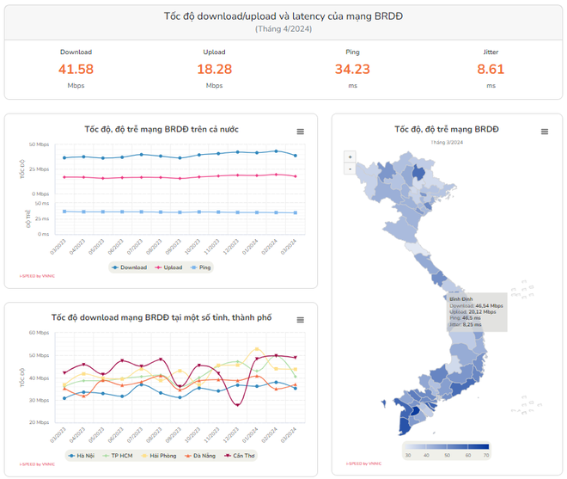567x479 pixels.
Task: Toggle the Ping series in the legend
Action: pyautogui.click(x=201, y=267)
